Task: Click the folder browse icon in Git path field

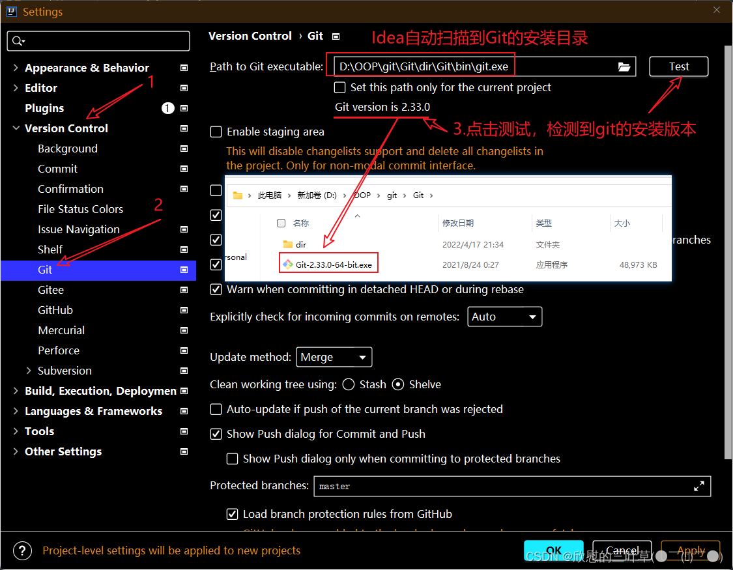Action: point(624,67)
